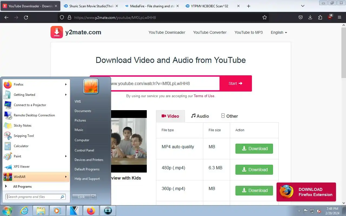Image resolution: width=346 pixels, height=216 pixels.
Task: Open Firefox downloads panel
Action: [x=310, y=17]
